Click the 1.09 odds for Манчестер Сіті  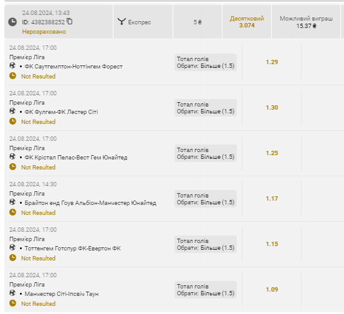pos(272,290)
